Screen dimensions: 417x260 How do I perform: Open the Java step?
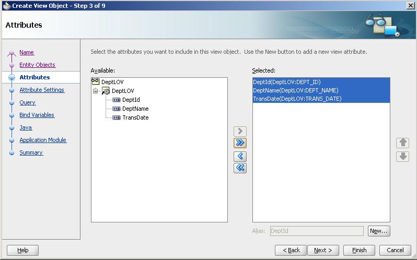coord(26,127)
